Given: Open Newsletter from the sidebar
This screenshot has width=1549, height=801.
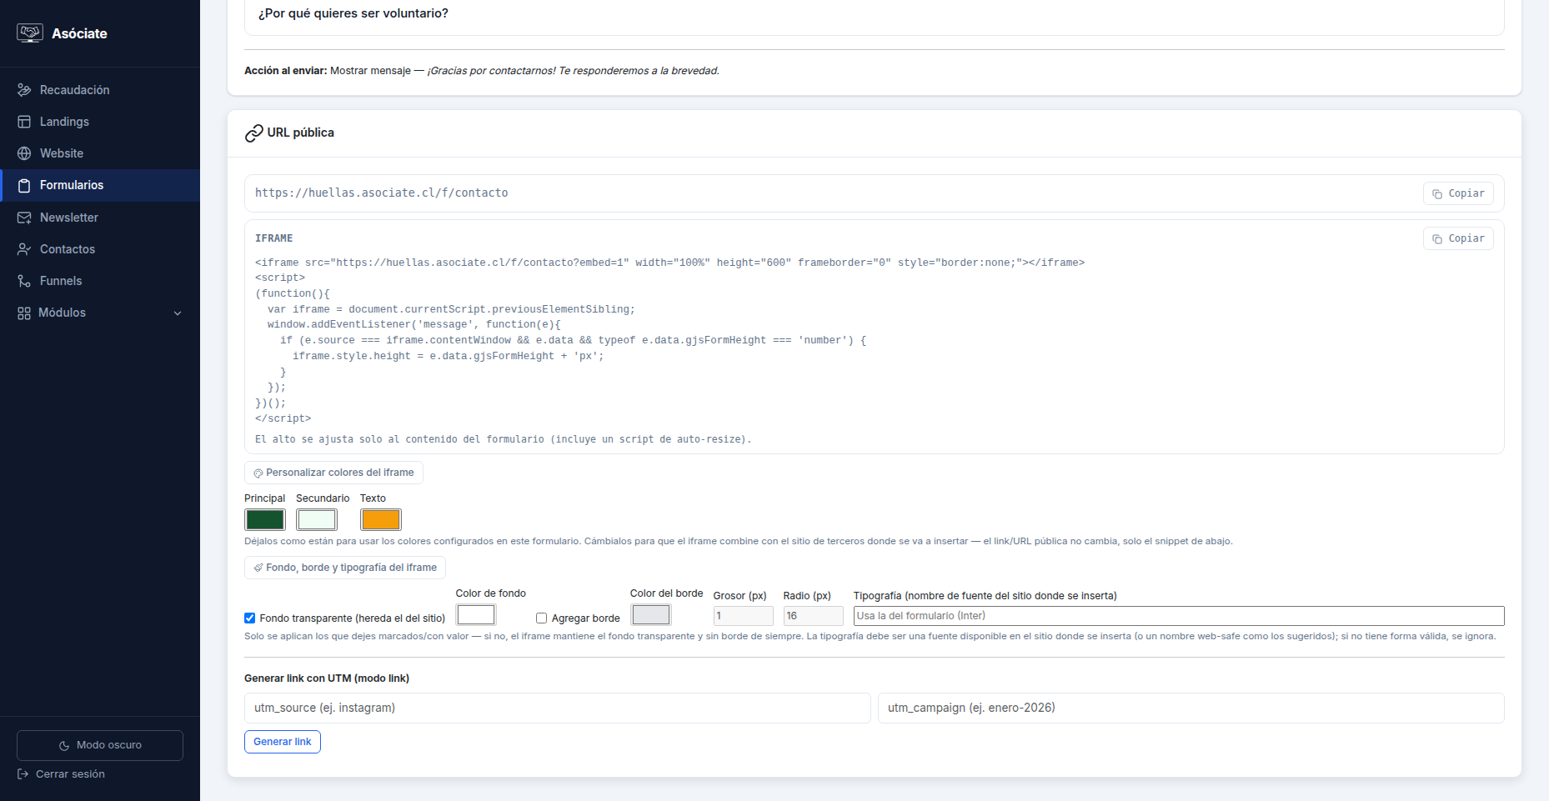Looking at the screenshot, I should click(x=100, y=218).
